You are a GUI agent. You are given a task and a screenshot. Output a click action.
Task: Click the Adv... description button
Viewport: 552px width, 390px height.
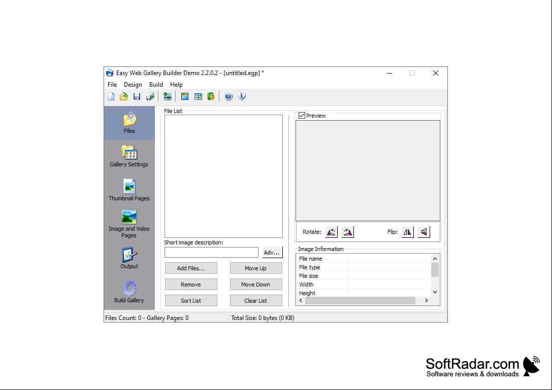pyautogui.click(x=272, y=253)
